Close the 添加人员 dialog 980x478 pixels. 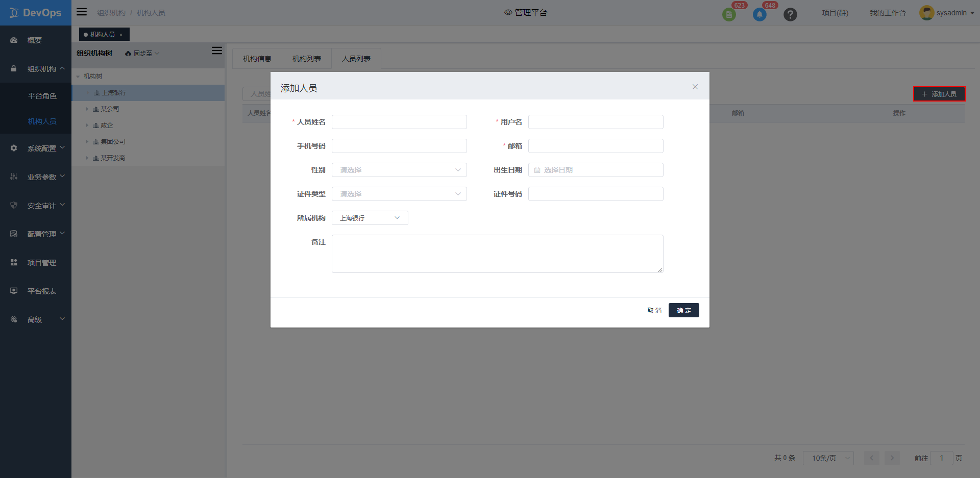pos(695,87)
